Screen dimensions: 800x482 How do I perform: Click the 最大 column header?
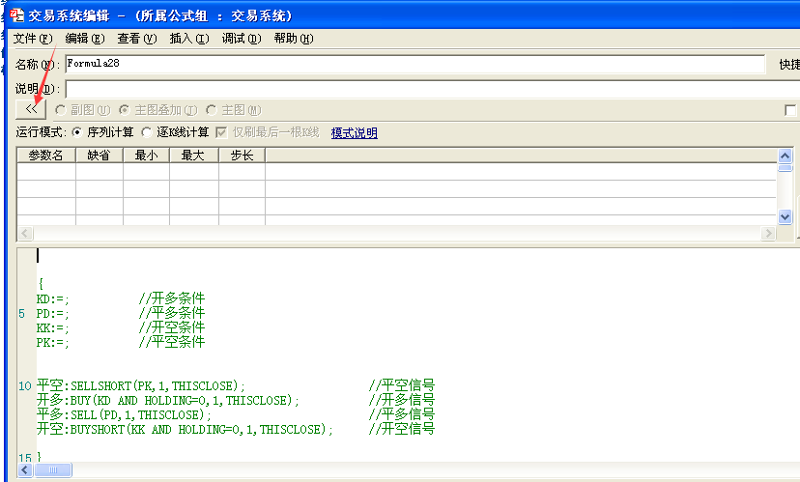point(194,156)
